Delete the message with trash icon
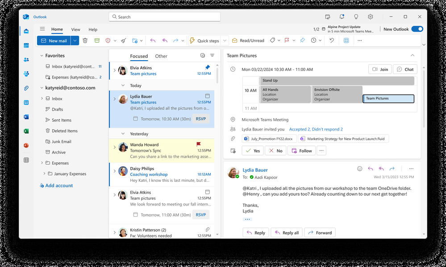 point(85,41)
